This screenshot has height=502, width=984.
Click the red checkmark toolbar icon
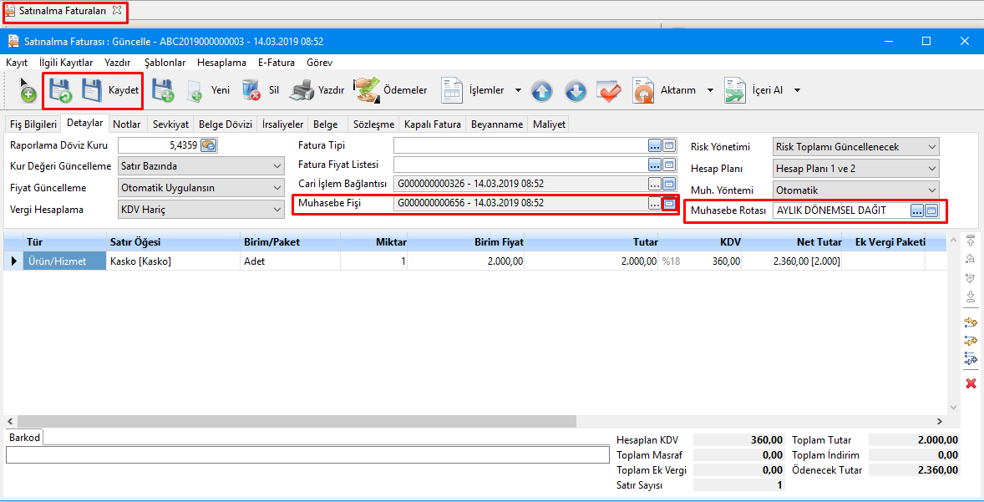[608, 91]
